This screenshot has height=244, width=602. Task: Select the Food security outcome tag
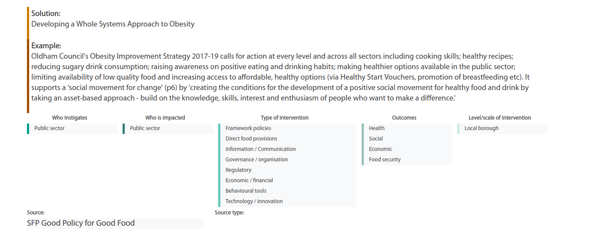pyautogui.click(x=407, y=160)
